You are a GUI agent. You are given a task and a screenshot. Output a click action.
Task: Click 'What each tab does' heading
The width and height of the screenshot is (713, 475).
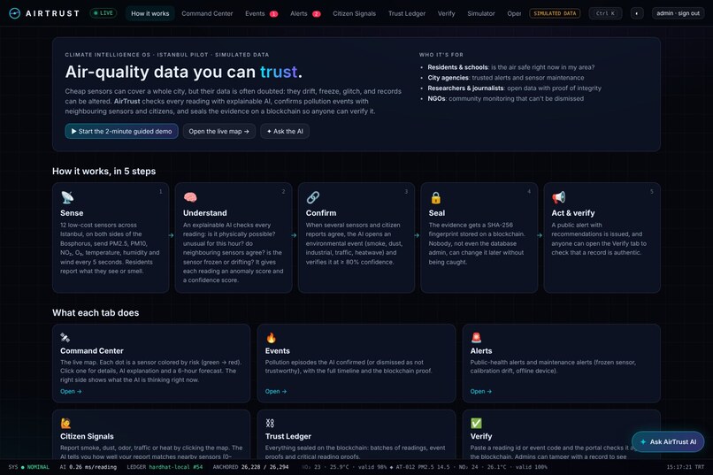(96, 313)
